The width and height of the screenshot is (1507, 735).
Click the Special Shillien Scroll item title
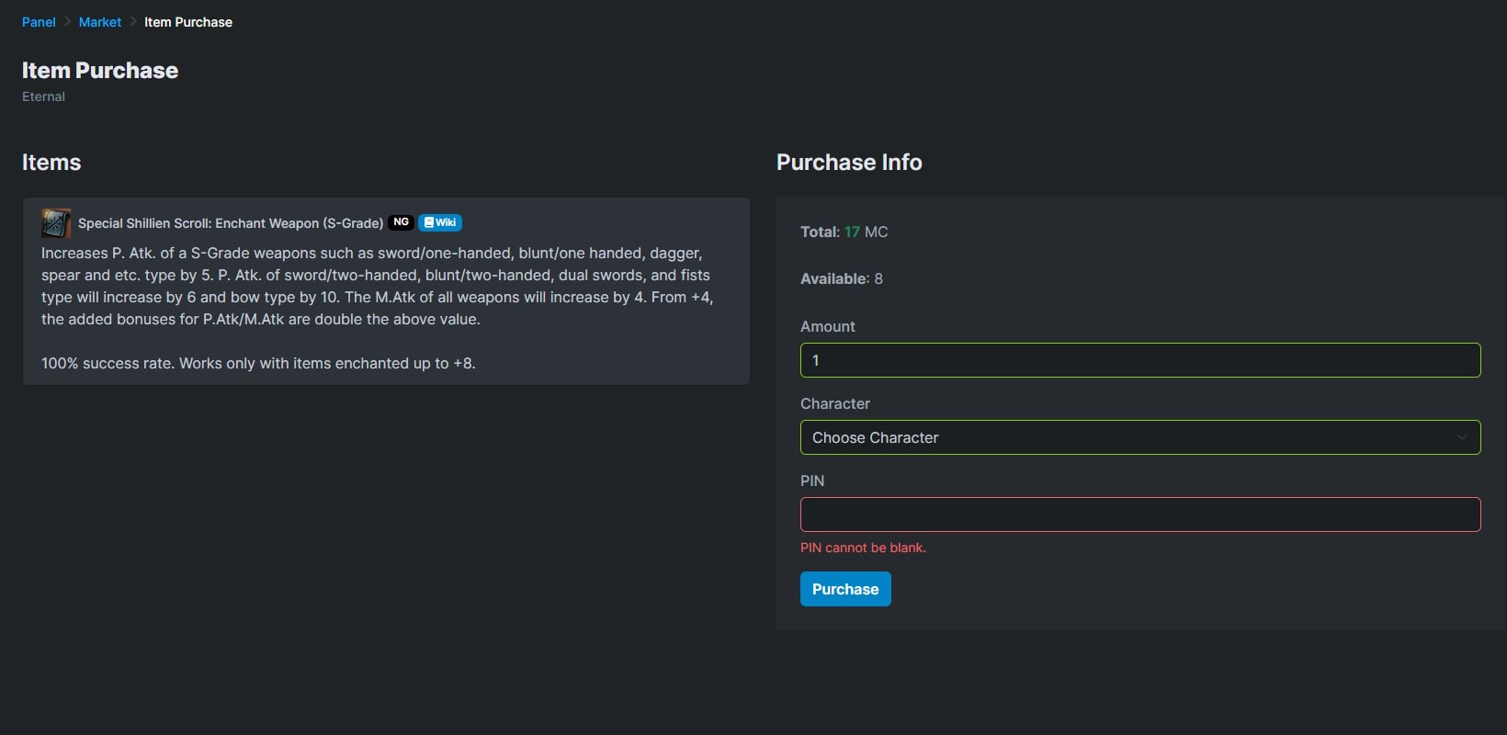[231, 223]
